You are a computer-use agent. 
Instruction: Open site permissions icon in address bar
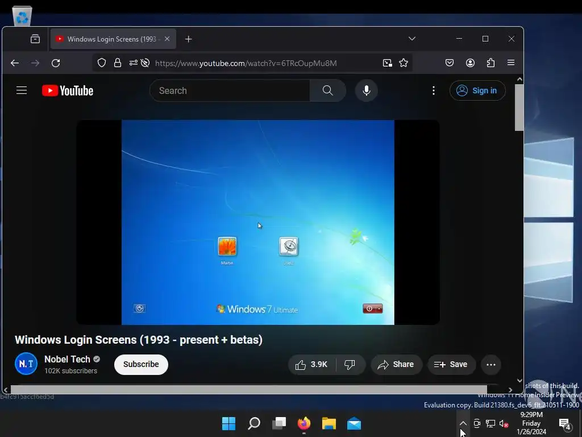[133, 63]
